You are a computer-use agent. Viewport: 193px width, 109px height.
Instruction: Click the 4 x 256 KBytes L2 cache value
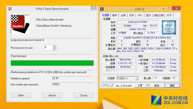[x=159, y=67]
